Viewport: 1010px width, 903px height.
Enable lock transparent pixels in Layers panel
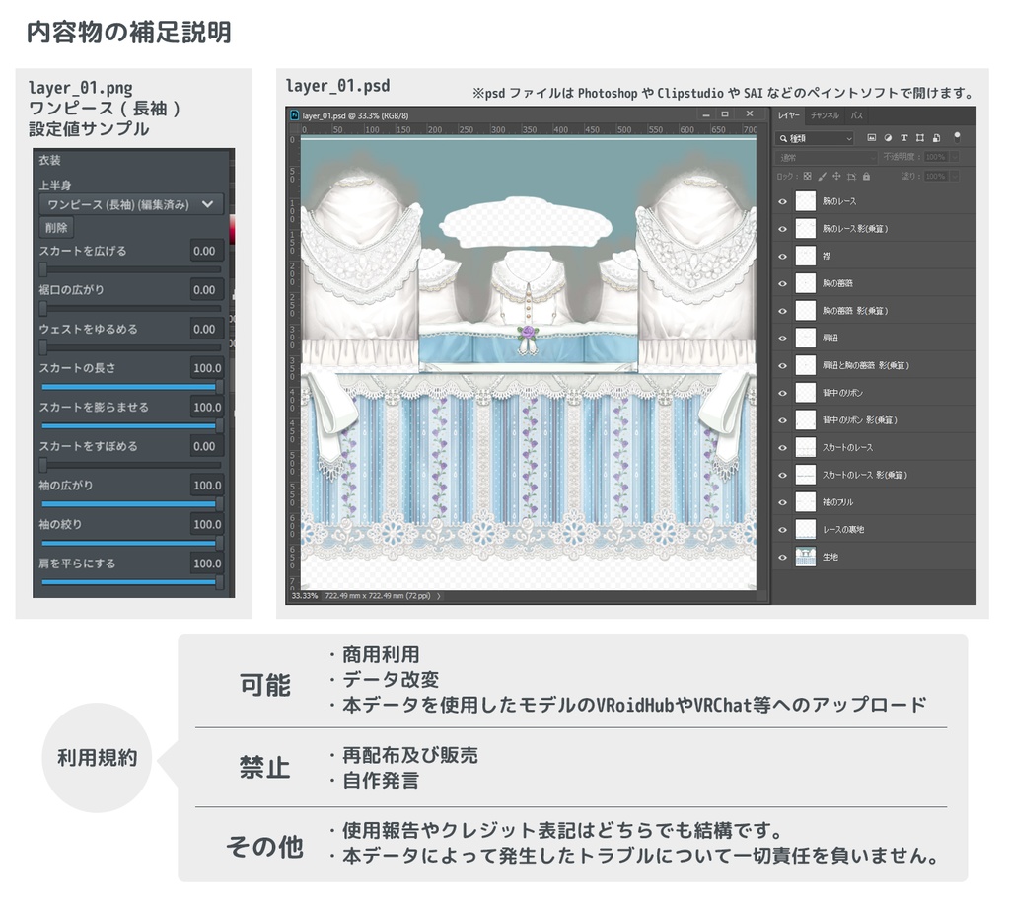(x=808, y=176)
